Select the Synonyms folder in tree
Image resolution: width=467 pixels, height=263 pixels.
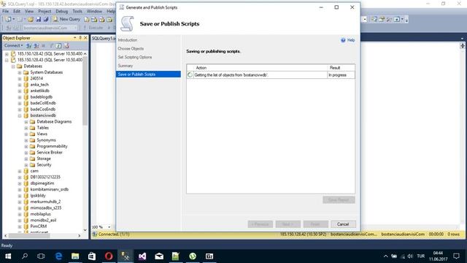tap(46, 140)
